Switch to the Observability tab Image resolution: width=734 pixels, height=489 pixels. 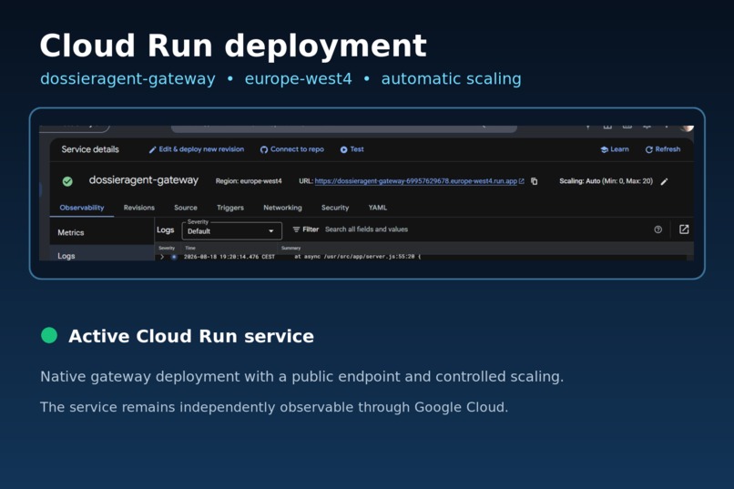tap(82, 208)
